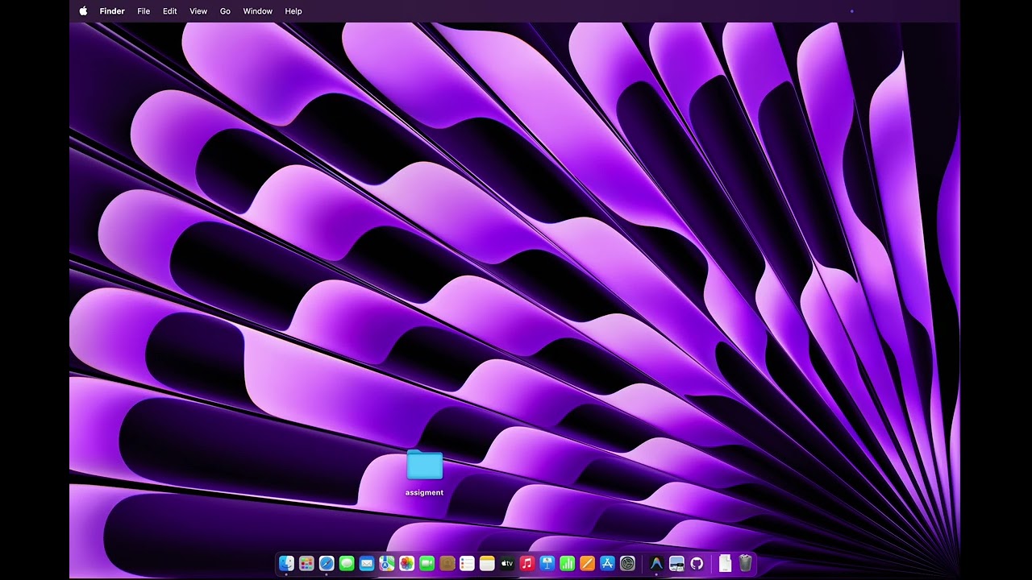
Task: Open the Trash in the Dock
Action: click(745, 563)
